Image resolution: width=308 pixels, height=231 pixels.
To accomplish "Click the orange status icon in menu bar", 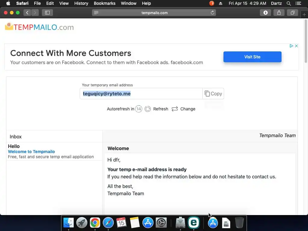I will pyautogui.click(x=212, y=3).
